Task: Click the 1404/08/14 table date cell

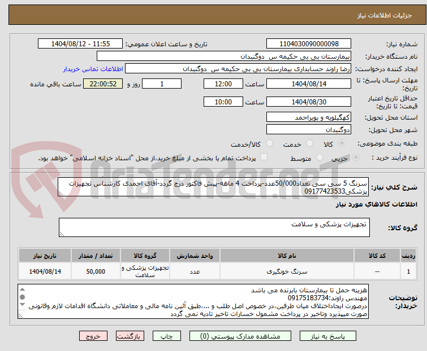Action: 45,271
